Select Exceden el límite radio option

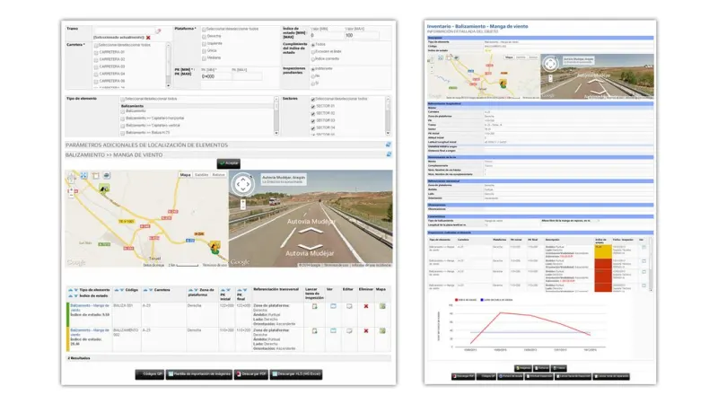coord(313,52)
